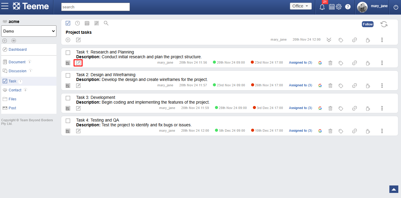The width and height of the screenshot is (401, 198).
Task: Click tag icon for Task 3
Action: tap(341, 109)
